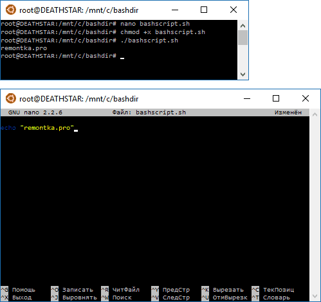Screen dimensions: 321x302
Task: Click the ^W Поиск search shortcut
Action: click(x=116, y=298)
